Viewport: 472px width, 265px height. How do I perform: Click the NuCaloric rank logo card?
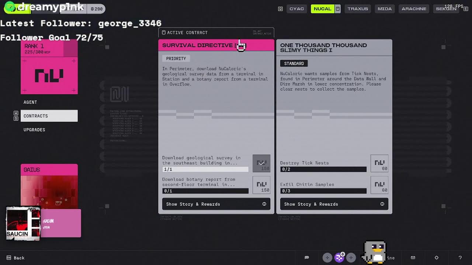click(49, 76)
